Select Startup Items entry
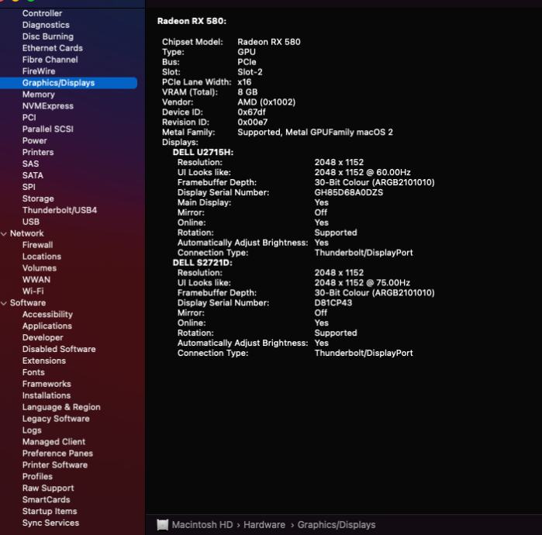Viewport: 542px width, 535px height. [50, 511]
